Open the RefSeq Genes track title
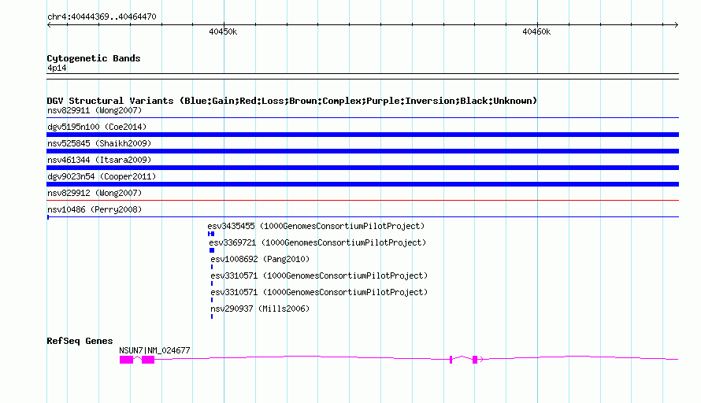The height and width of the screenshot is (403, 701). click(80, 341)
